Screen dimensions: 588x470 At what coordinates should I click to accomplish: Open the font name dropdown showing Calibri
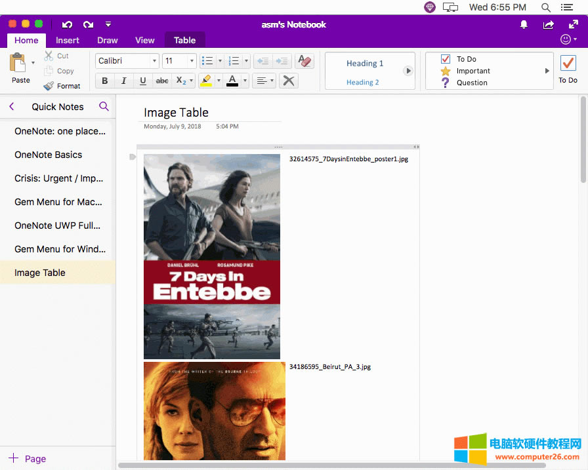pos(127,61)
